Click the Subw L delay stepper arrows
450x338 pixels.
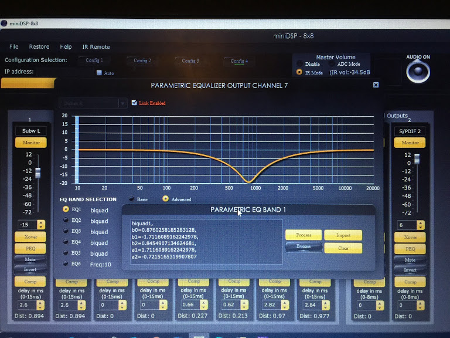click(40, 305)
